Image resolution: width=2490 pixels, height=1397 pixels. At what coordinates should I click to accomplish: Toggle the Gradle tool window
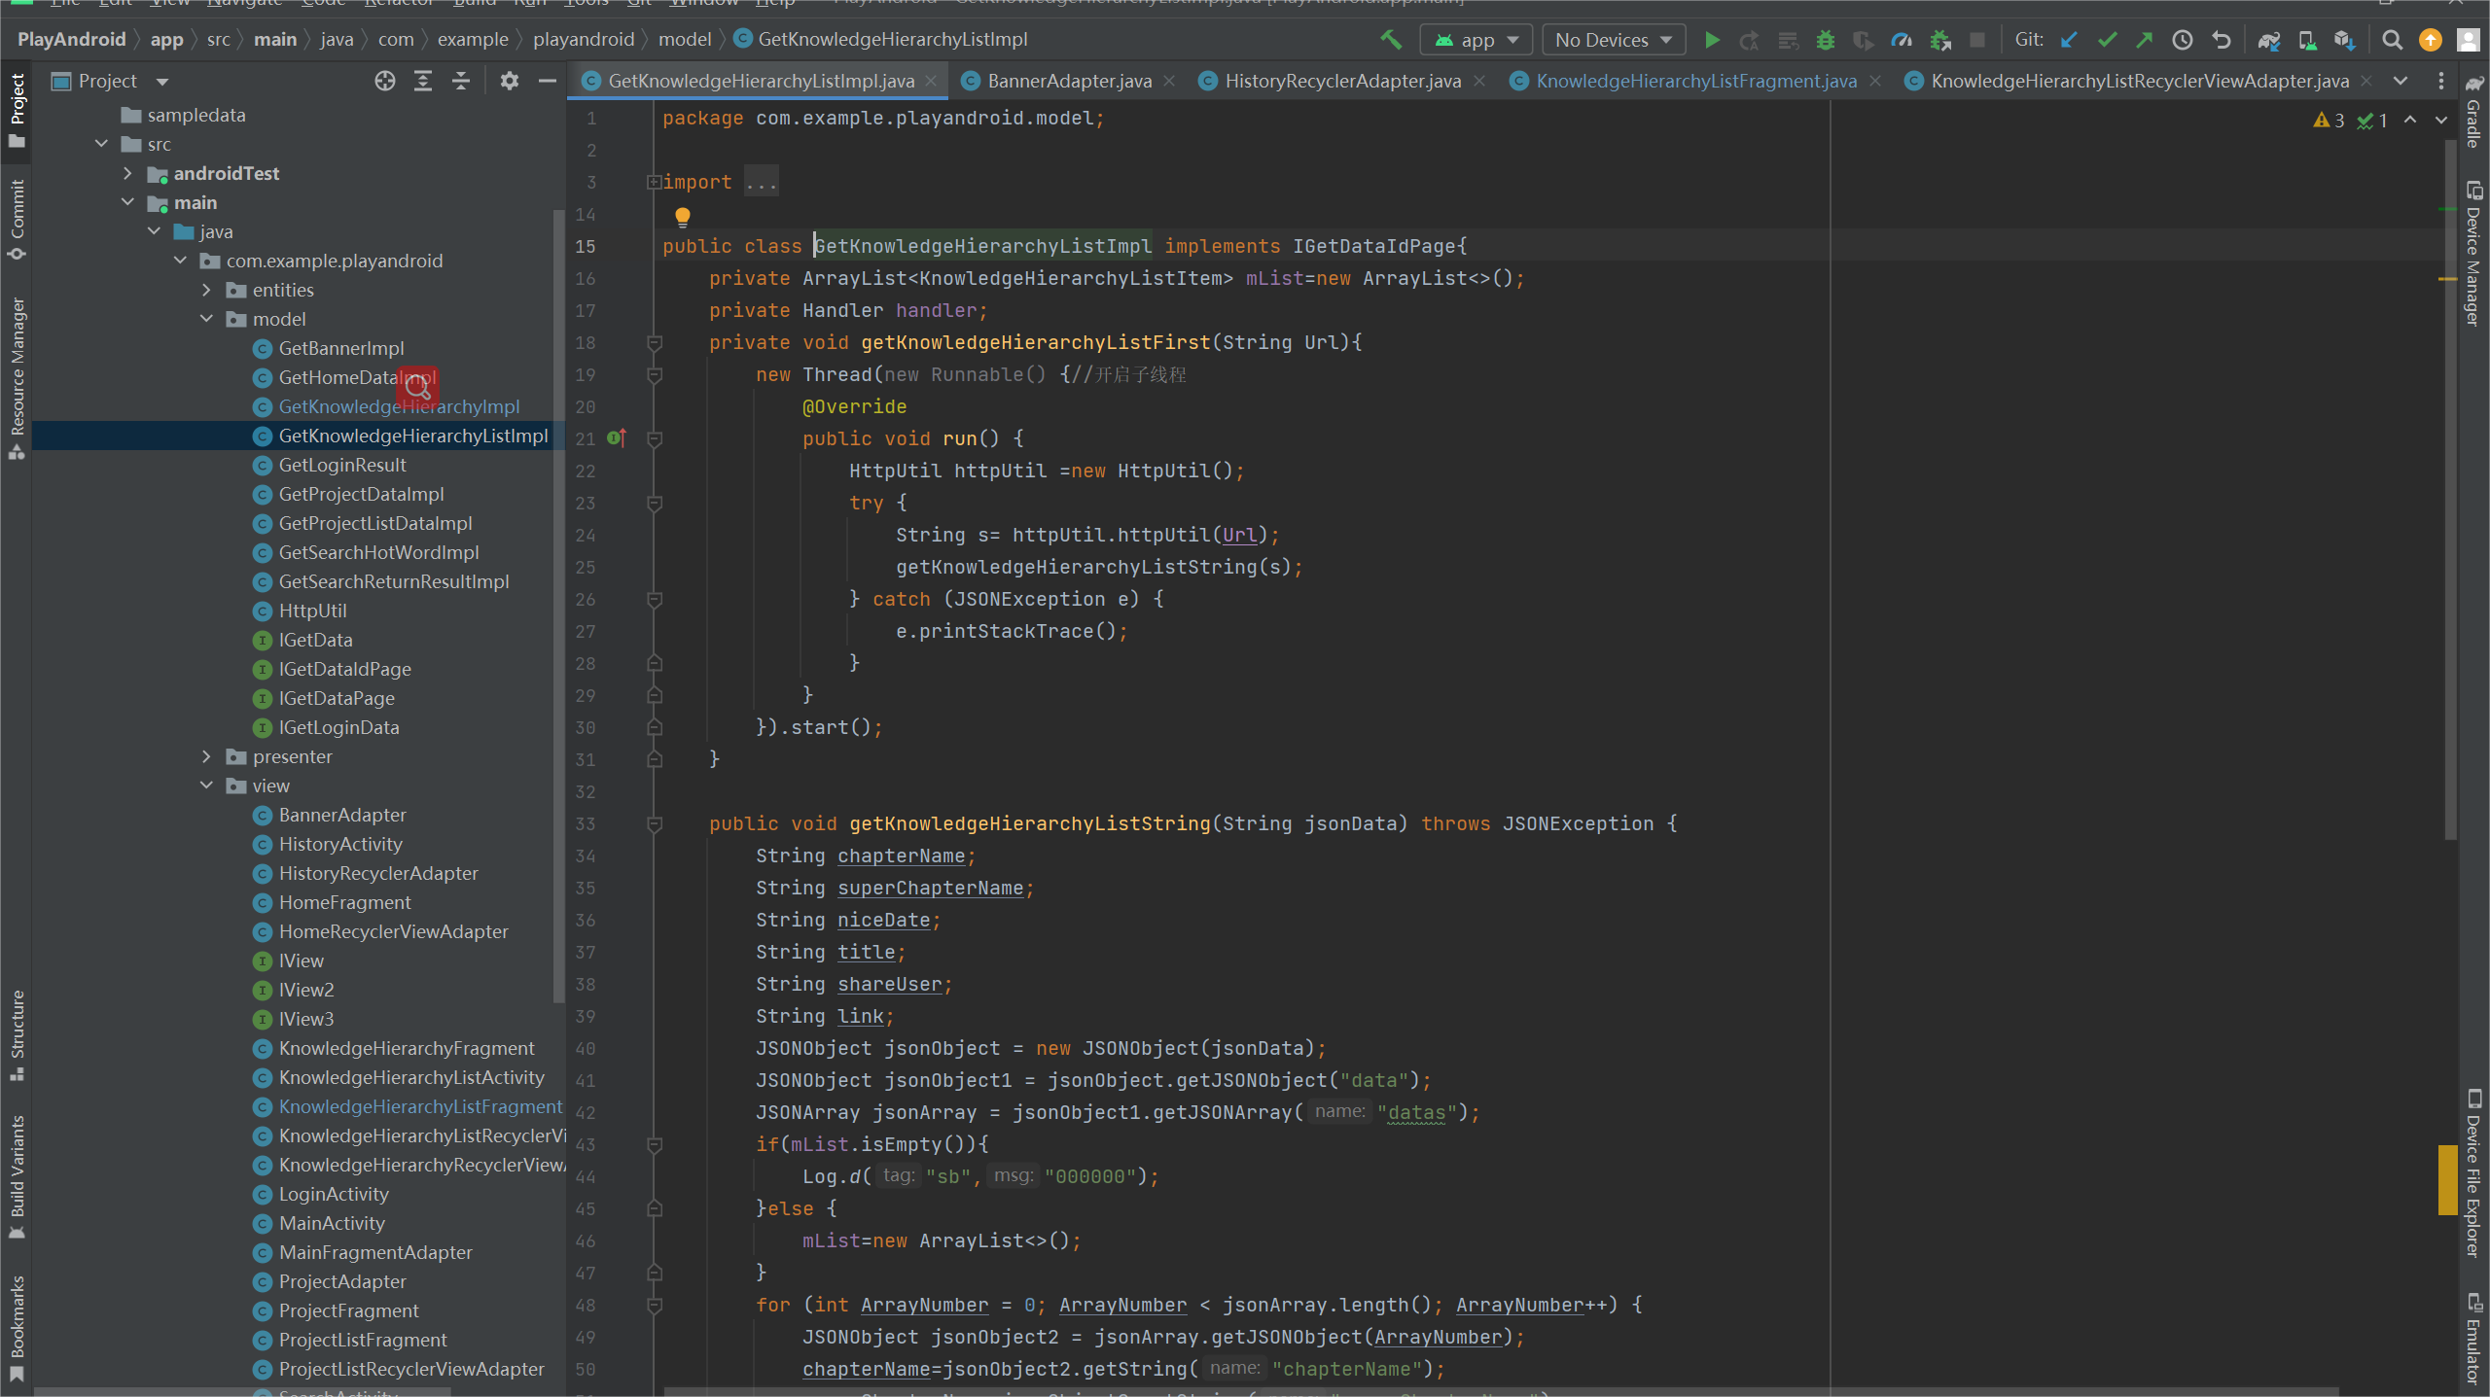[x=2473, y=110]
